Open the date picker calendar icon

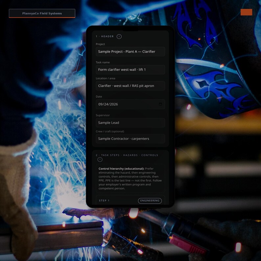pos(160,104)
